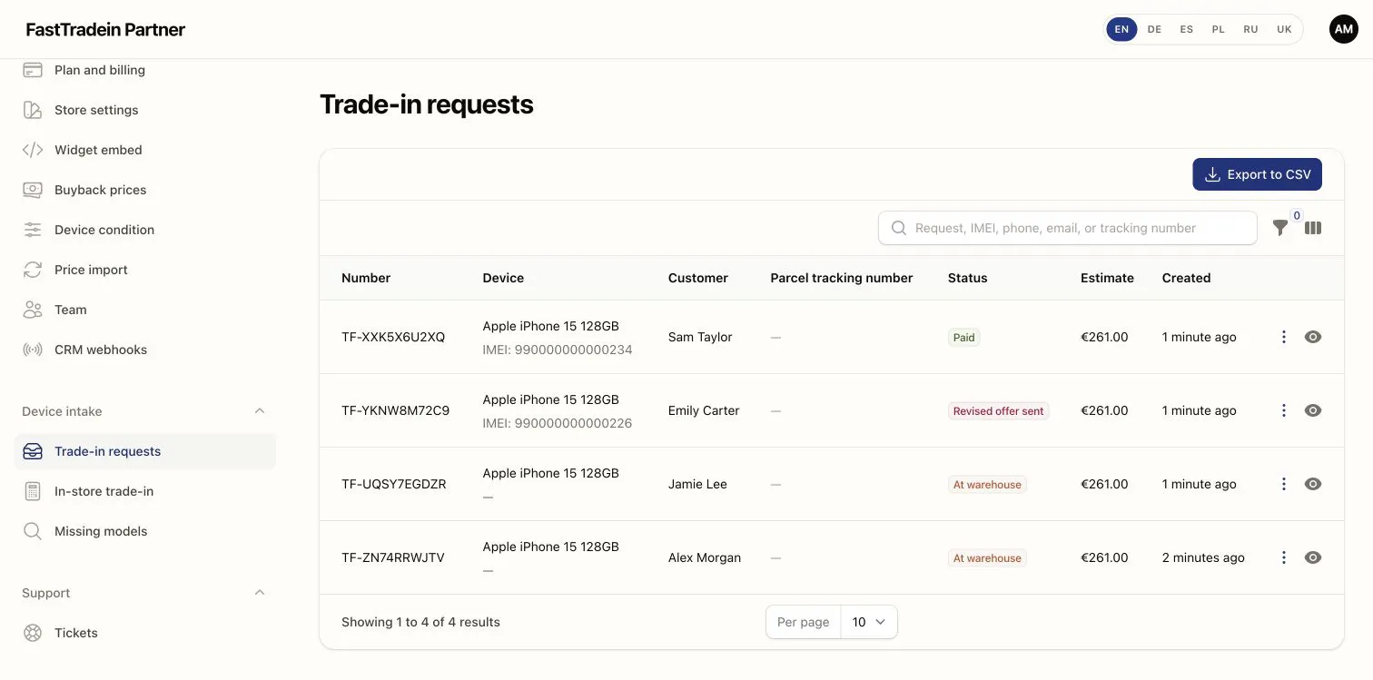Collapse the Device intake section
Screen dimensions: 1373x680
coord(260,411)
